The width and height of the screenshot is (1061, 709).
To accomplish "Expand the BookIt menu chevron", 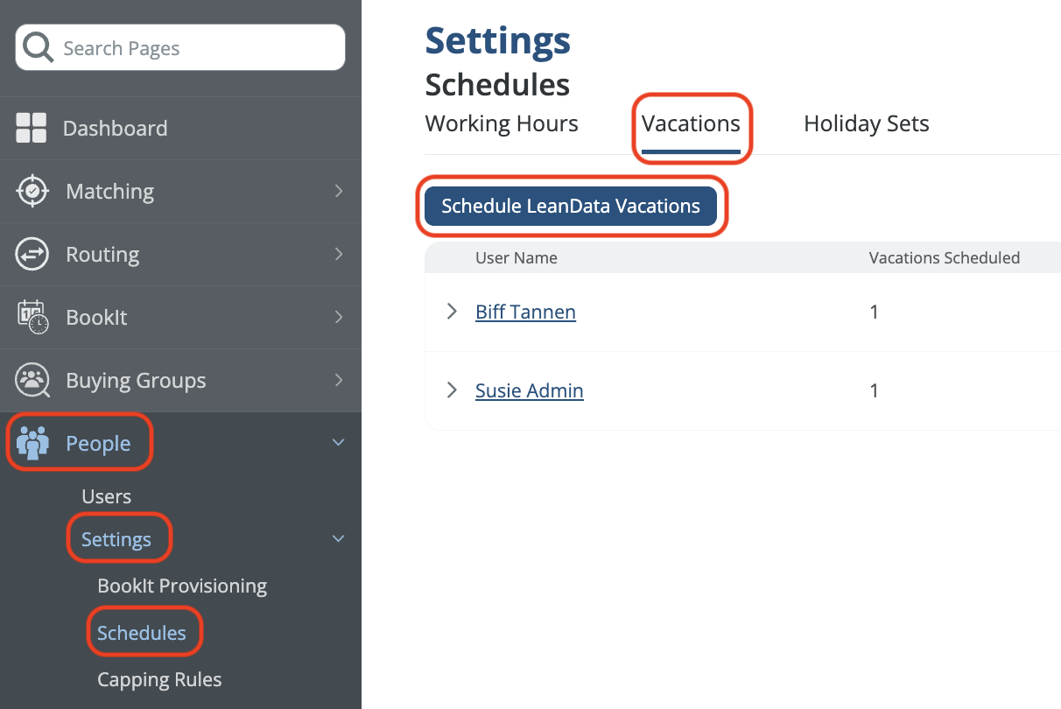I will coord(339,317).
